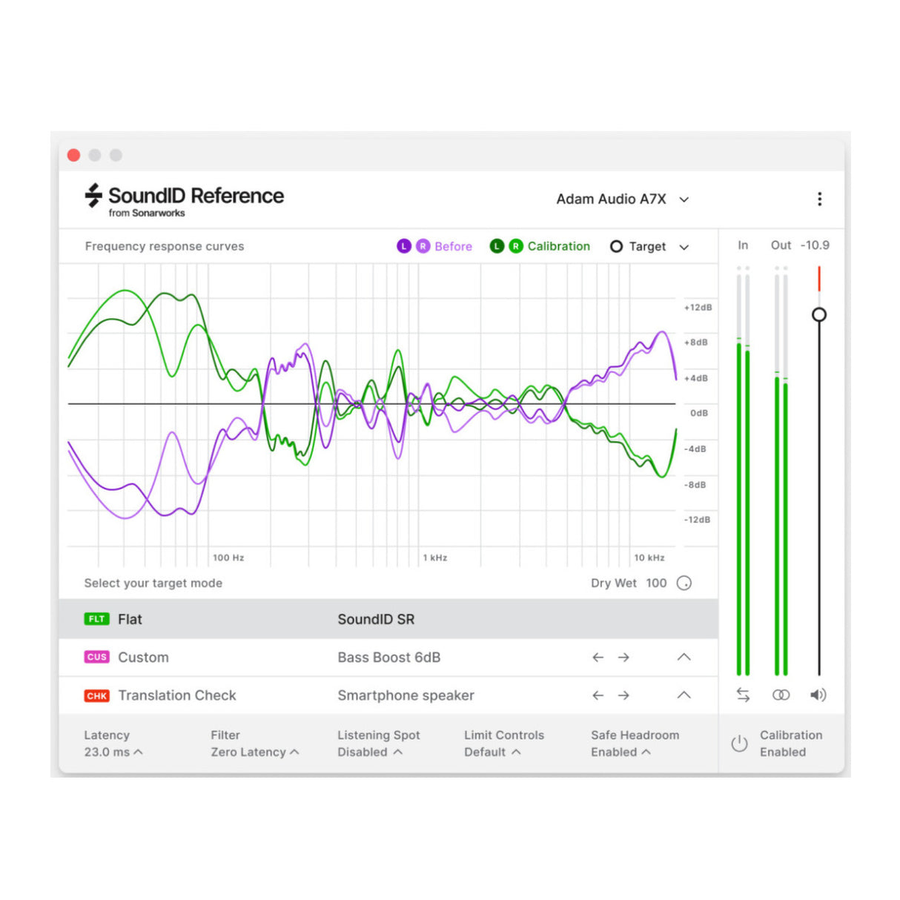Click the Before legend label

point(453,246)
